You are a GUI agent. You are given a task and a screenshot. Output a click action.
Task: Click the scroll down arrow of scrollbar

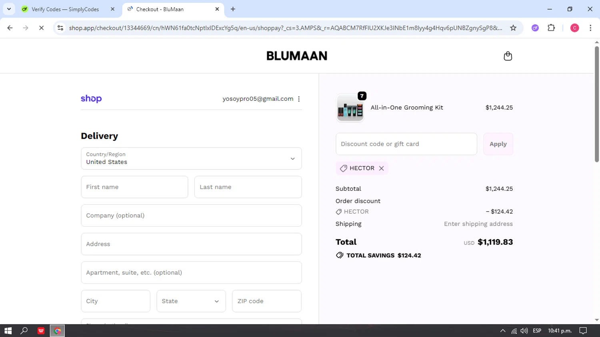597,320
